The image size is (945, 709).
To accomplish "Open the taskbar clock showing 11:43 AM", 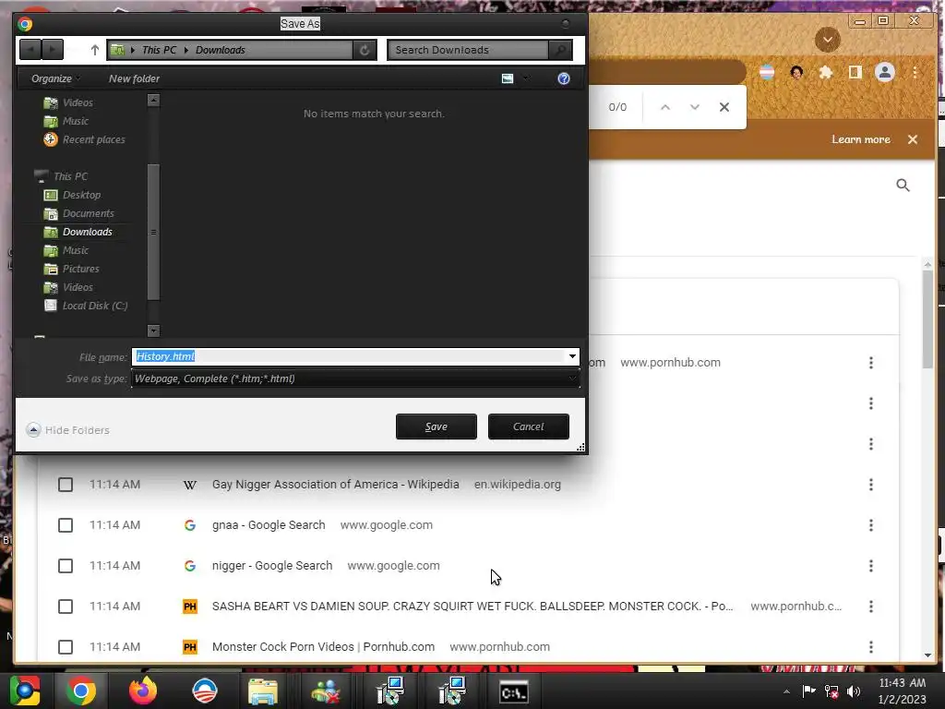I will [903, 691].
